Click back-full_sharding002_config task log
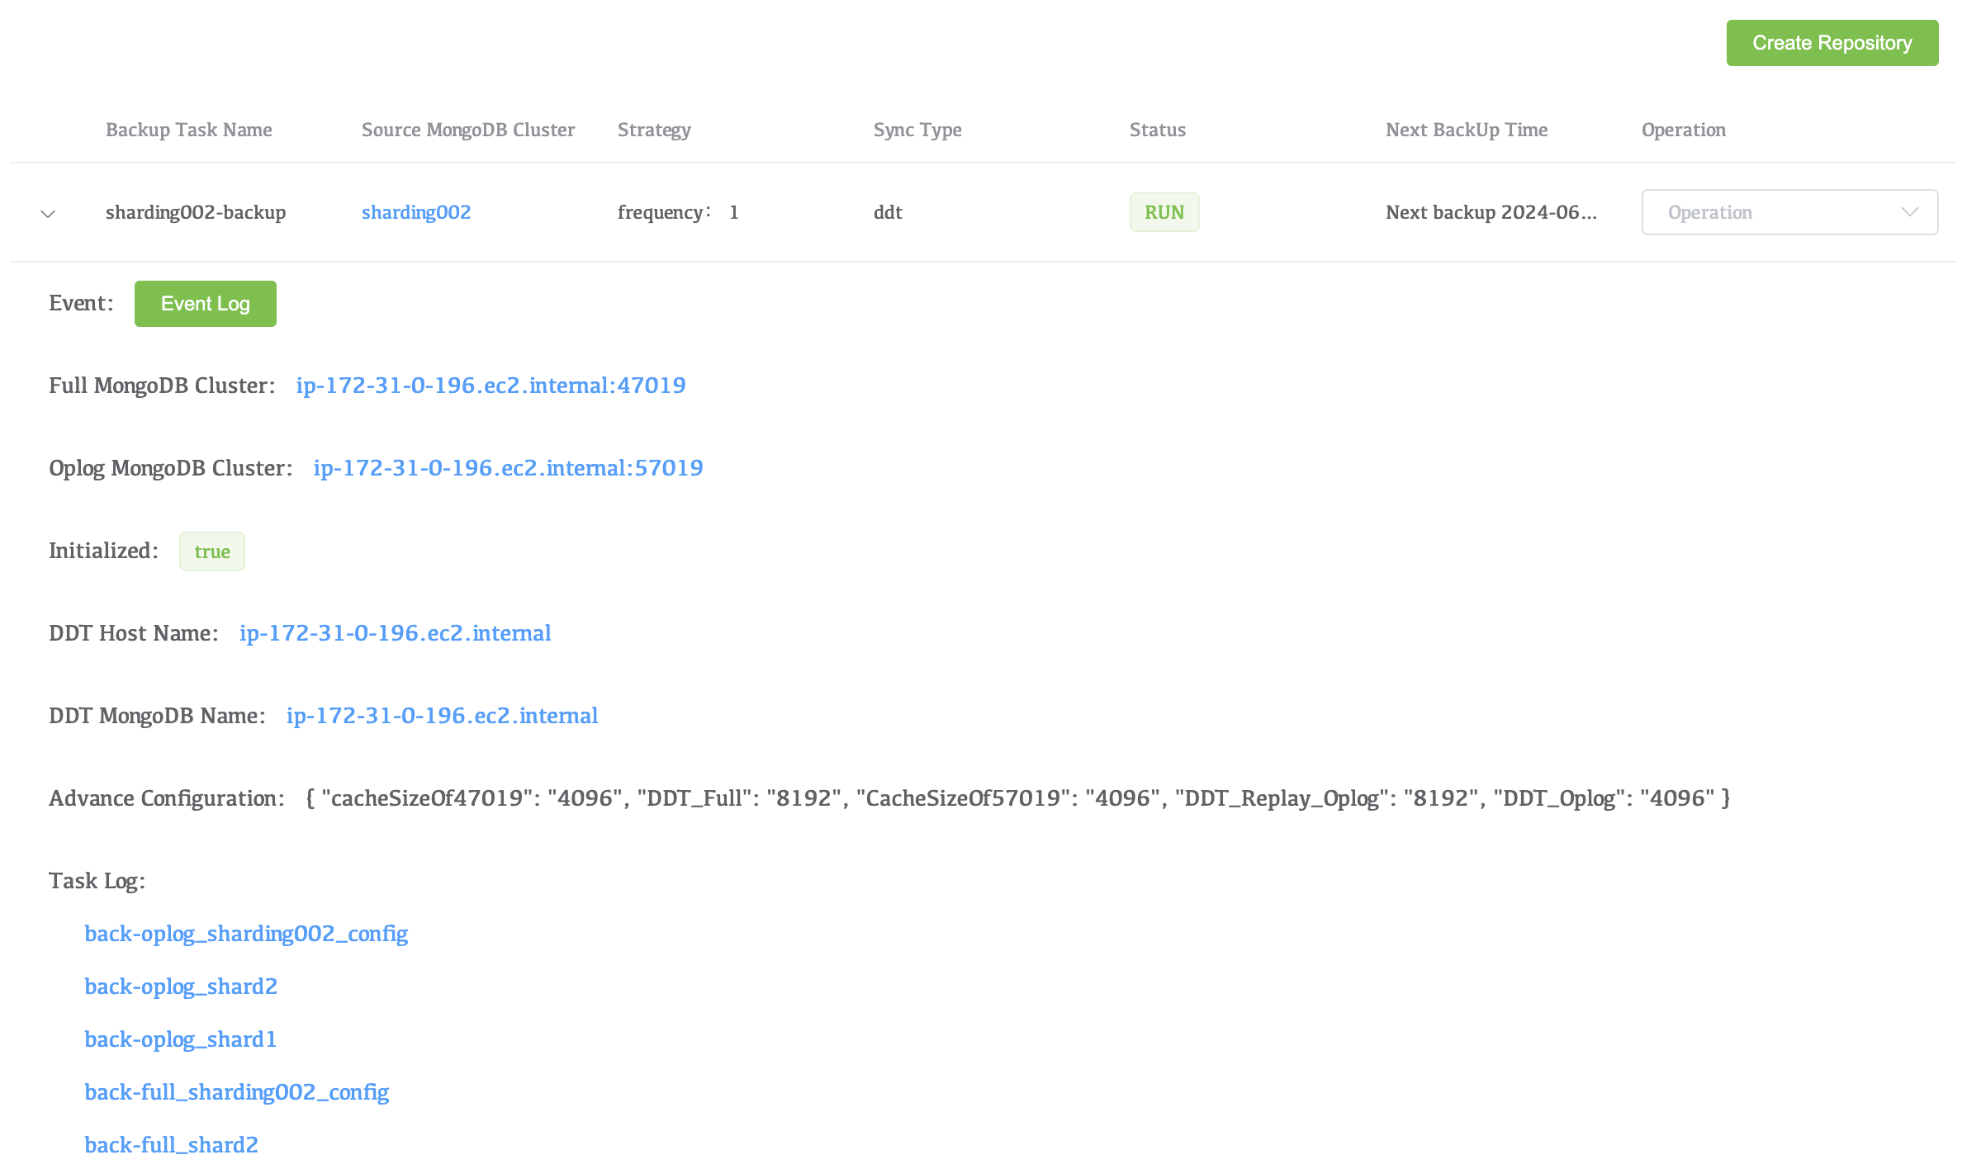Screen dimensions: 1967x1169 point(237,1091)
